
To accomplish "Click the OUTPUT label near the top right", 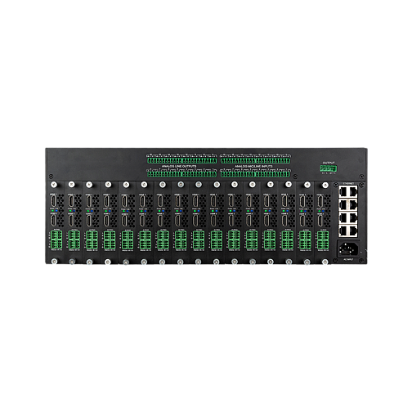I will (x=329, y=163).
